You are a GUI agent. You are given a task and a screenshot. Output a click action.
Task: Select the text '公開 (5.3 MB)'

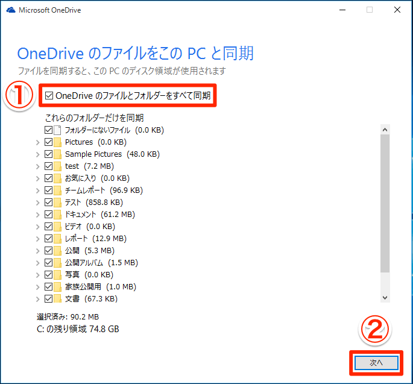(x=90, y=250)
